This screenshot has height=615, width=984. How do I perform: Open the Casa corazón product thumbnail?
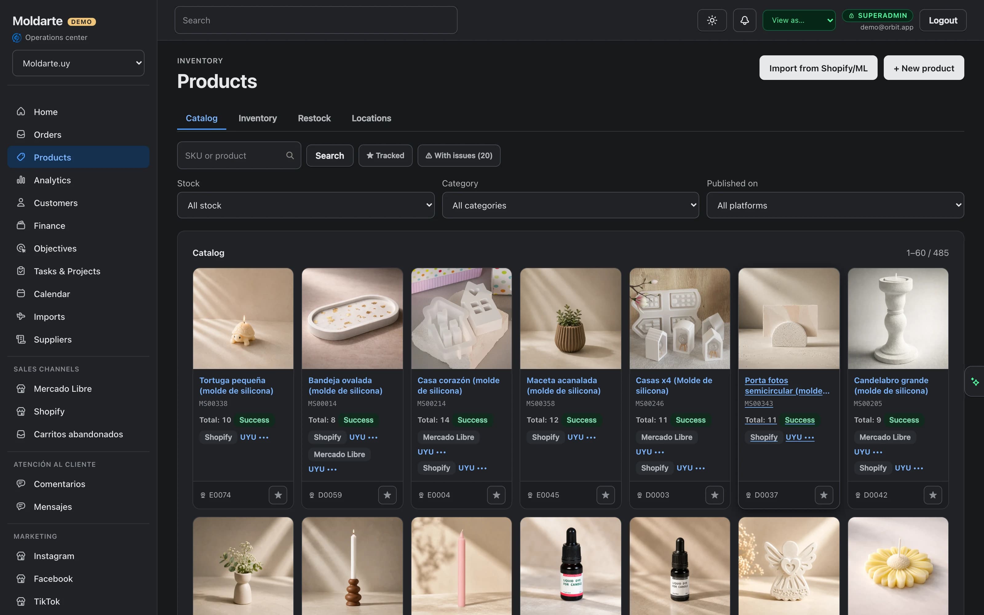[462, 319]
